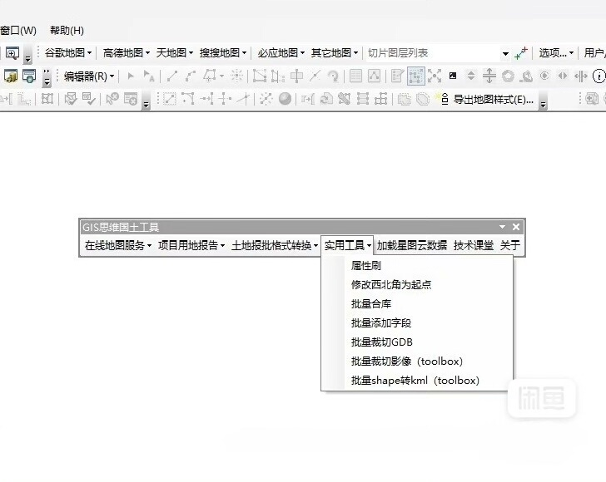
Task: Collapse the open 实用工具 menu
Action: [x=347, y=245]
